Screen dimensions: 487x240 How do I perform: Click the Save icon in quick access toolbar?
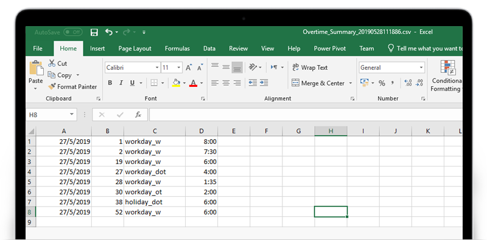pos(94,32)
